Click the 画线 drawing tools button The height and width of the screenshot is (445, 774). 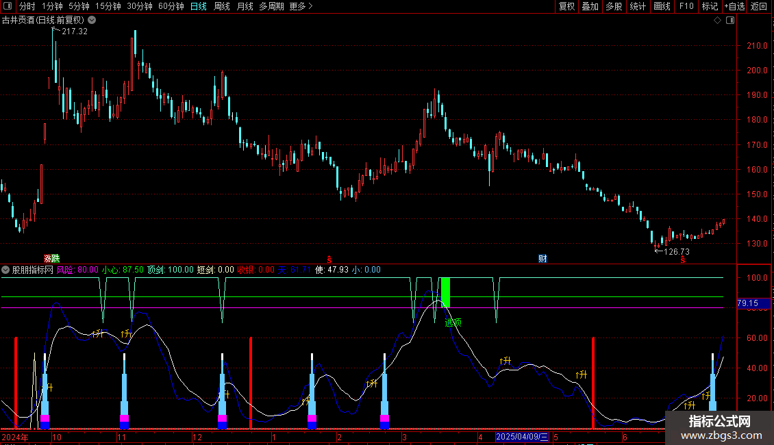(x=662, y=7)
